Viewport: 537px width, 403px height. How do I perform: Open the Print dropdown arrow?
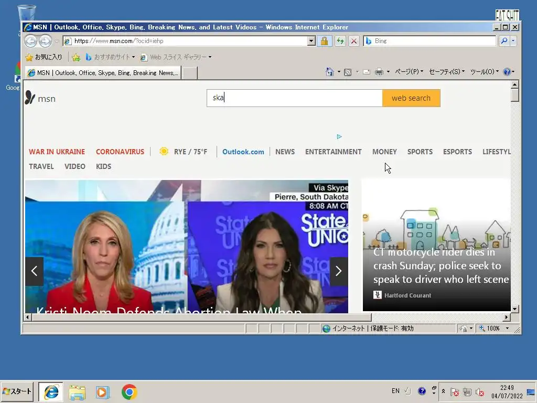tap(388, 72)
